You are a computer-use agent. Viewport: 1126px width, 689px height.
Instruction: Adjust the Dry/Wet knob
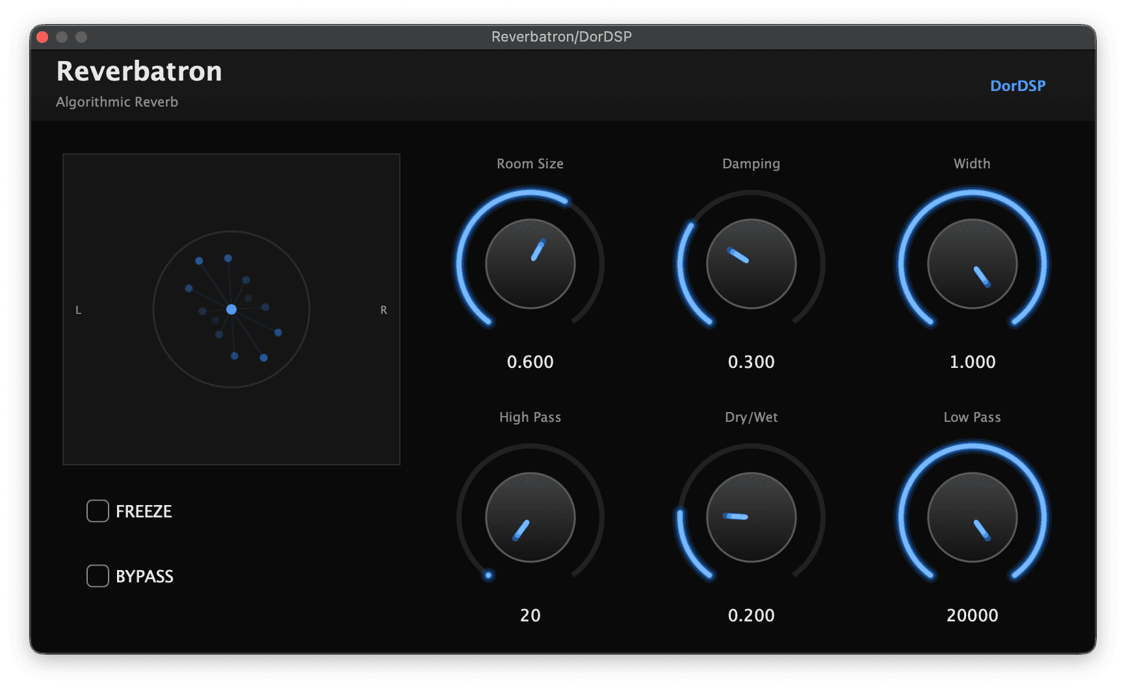[x=751, y=517]
